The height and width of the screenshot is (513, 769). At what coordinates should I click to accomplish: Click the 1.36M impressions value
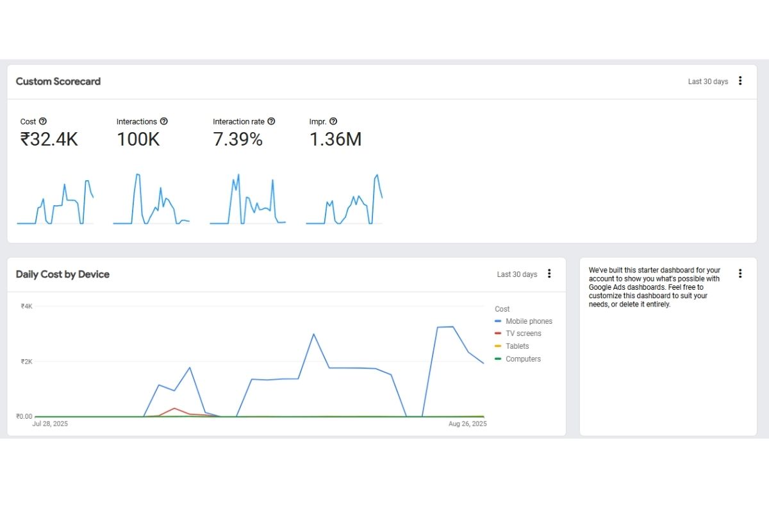click(335, 140)
